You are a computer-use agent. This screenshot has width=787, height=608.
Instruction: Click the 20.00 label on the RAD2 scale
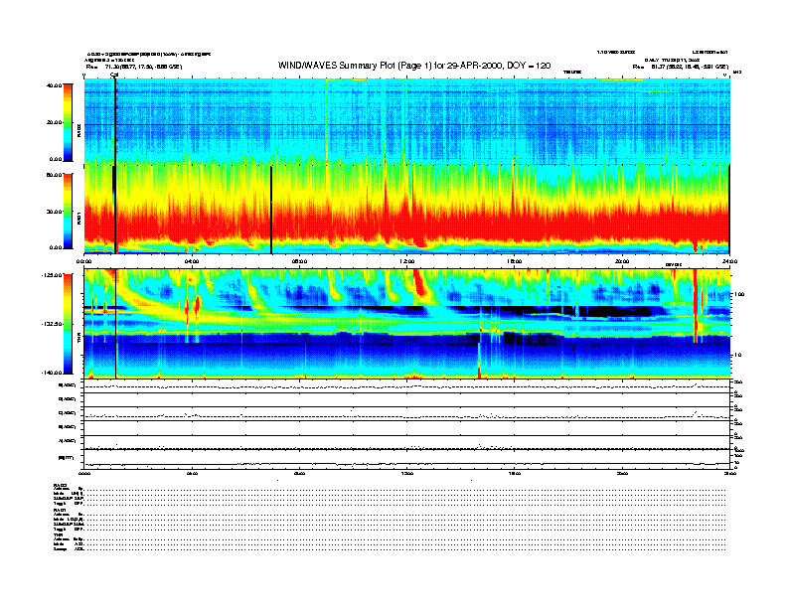coord(54,122)
